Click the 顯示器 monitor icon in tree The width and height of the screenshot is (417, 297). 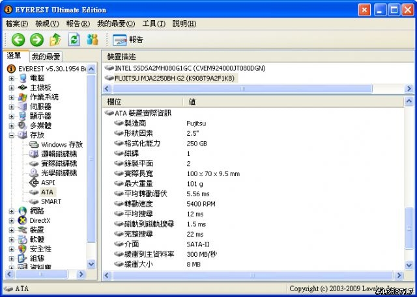point(23,116)
